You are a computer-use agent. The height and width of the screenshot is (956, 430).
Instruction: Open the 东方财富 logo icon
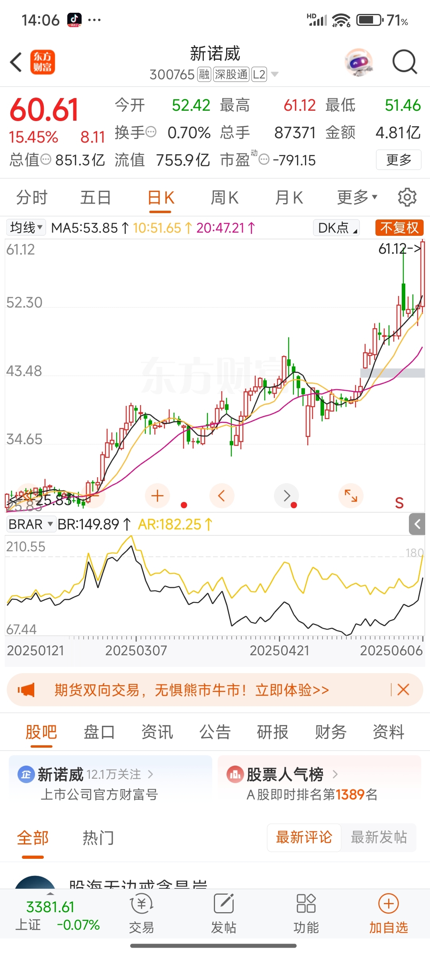click(43, 63)
